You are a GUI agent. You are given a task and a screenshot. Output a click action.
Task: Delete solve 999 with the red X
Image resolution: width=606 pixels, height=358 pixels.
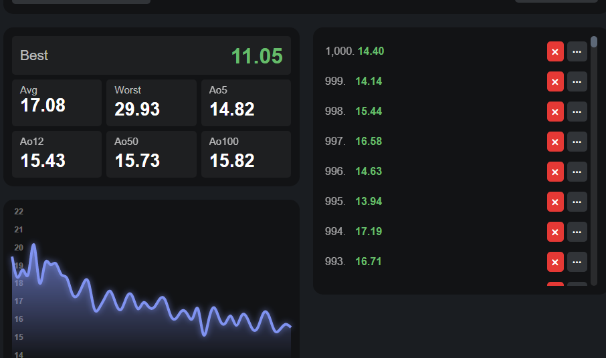pos(555,81)
